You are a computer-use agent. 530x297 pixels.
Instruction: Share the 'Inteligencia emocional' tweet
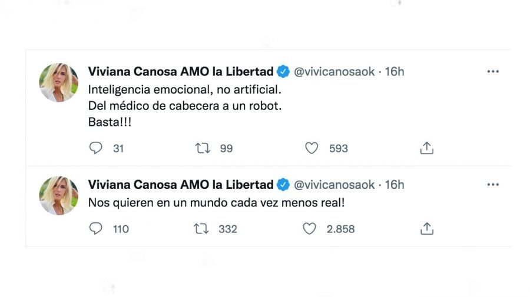[426, 149]
